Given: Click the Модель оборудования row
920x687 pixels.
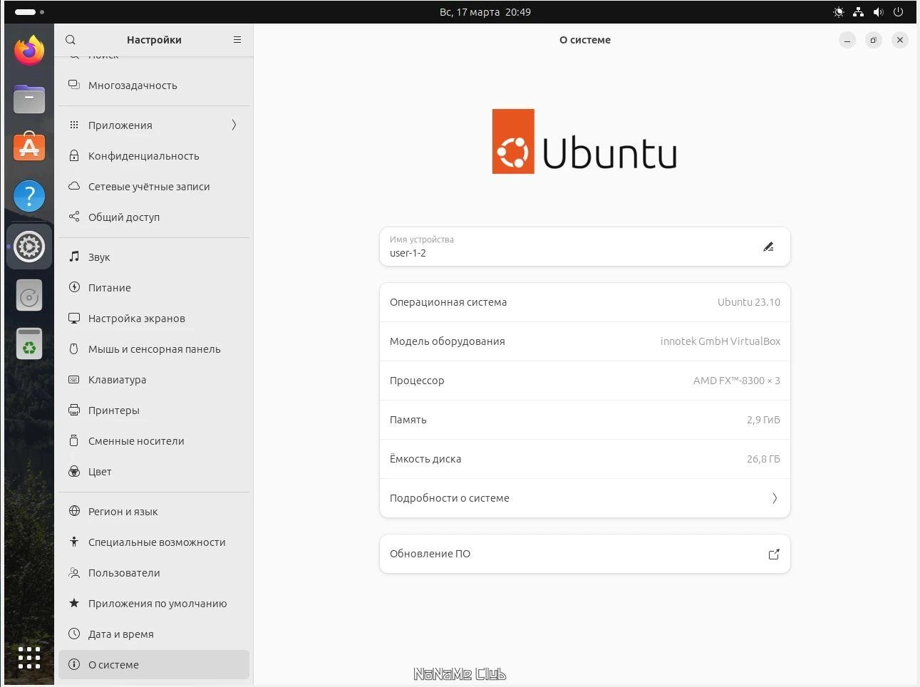Looking at the screenshot, I should [x=585, y=341].
